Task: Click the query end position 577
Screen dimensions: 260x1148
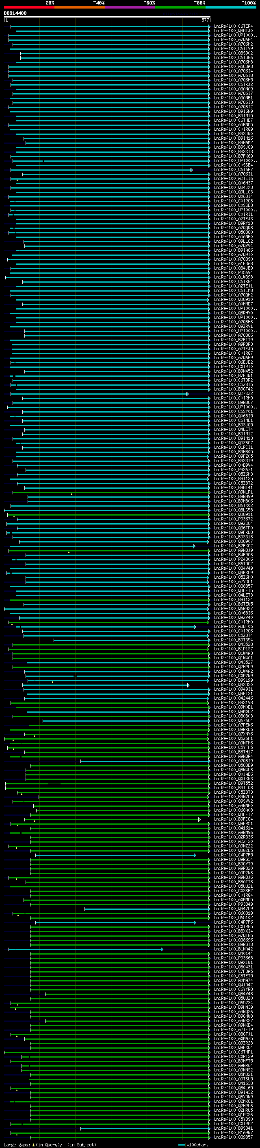Action: point(205,20)
